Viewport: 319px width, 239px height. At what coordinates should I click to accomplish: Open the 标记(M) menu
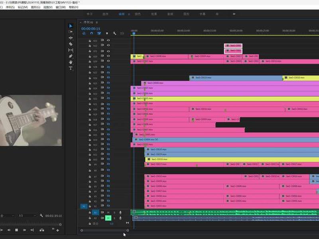point(23,7)
